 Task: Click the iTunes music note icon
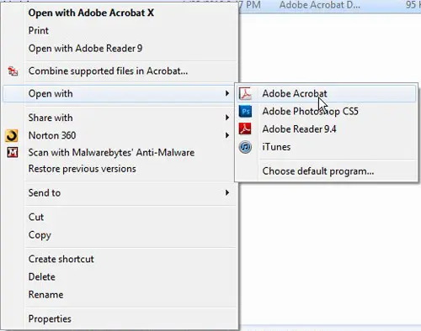click(x=245, y=147)
